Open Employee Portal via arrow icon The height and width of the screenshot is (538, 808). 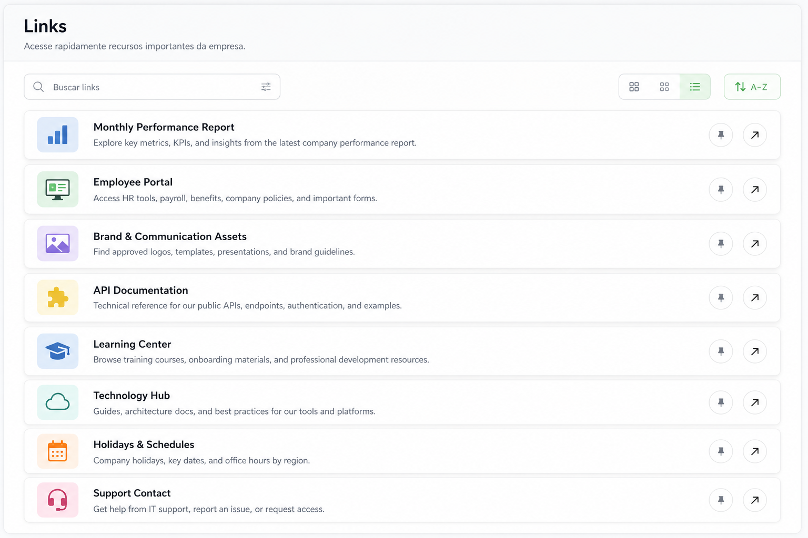click(755, 190)
